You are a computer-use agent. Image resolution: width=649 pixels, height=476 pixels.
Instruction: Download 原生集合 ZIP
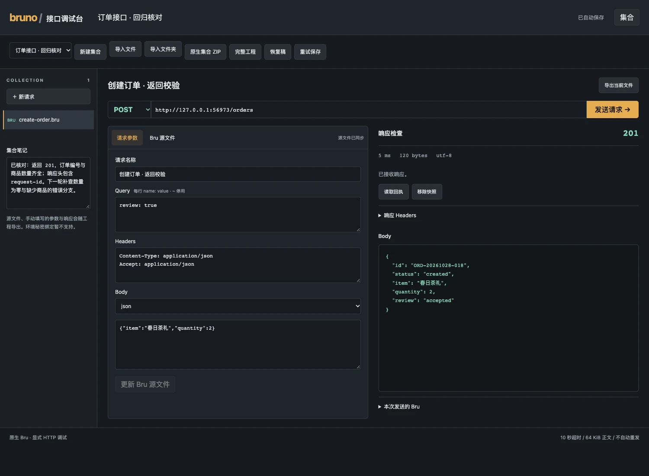206,52
